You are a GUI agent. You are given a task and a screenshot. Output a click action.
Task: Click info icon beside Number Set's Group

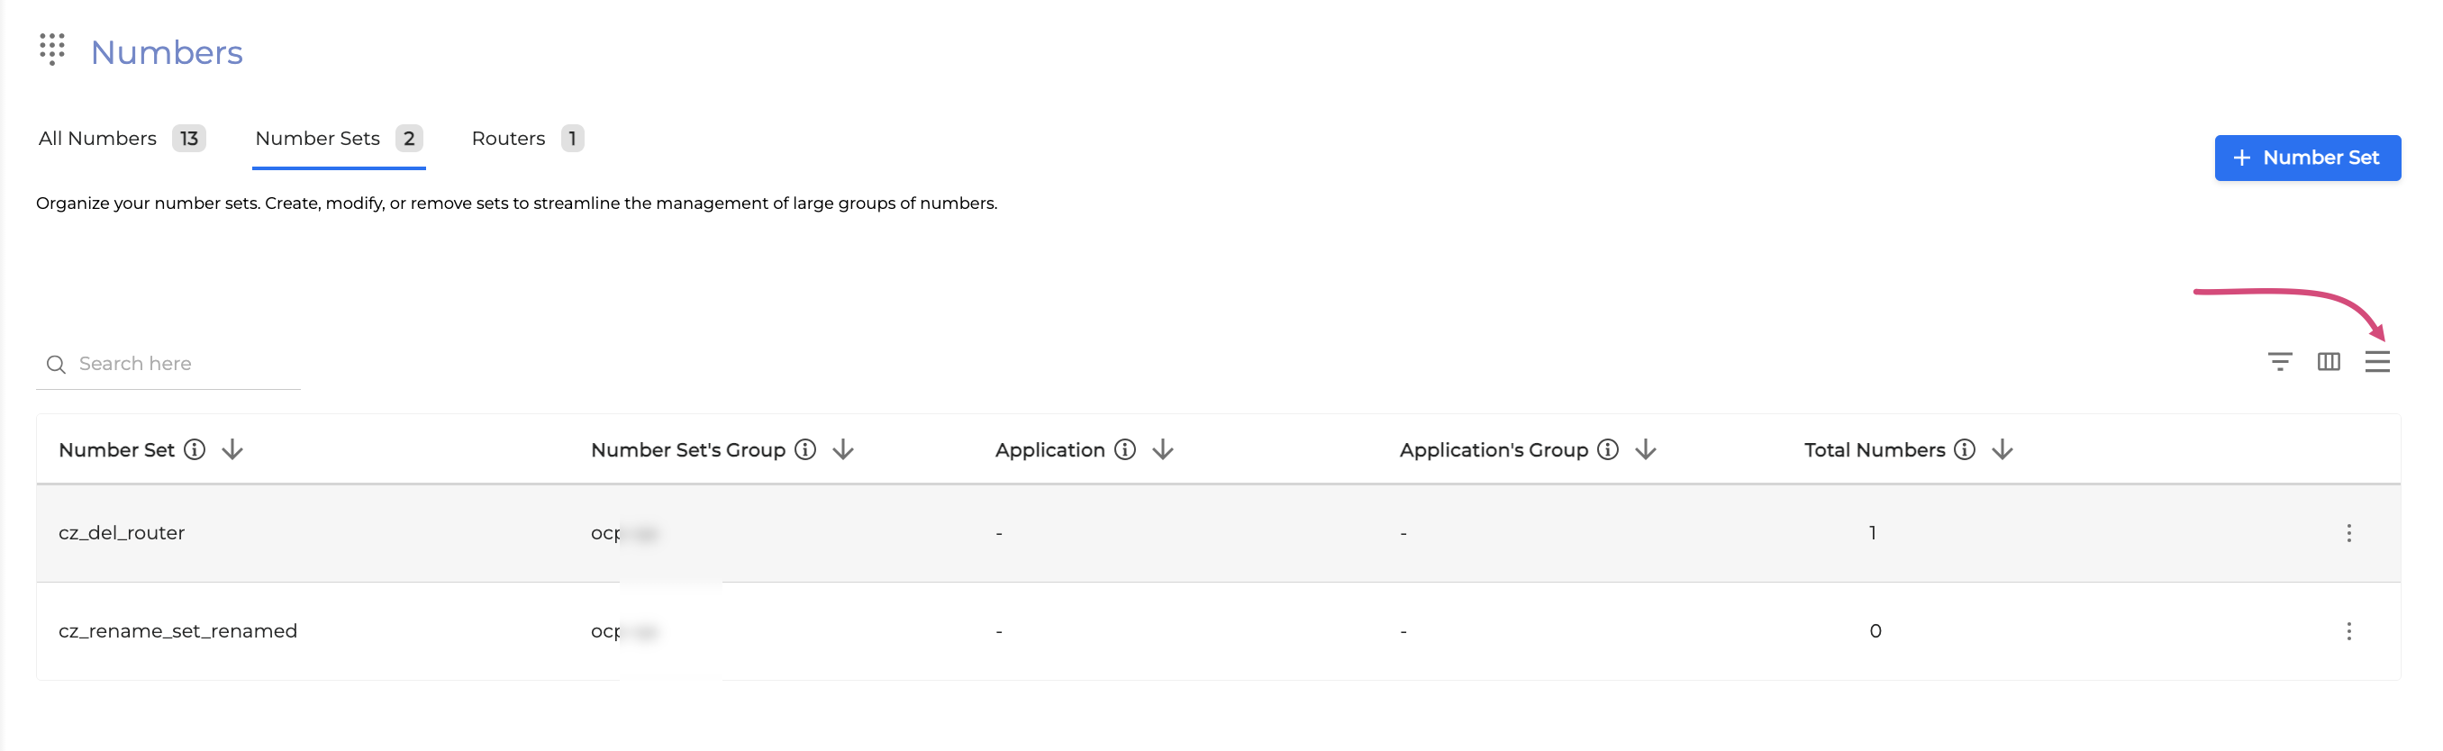[x=805, y=449]
